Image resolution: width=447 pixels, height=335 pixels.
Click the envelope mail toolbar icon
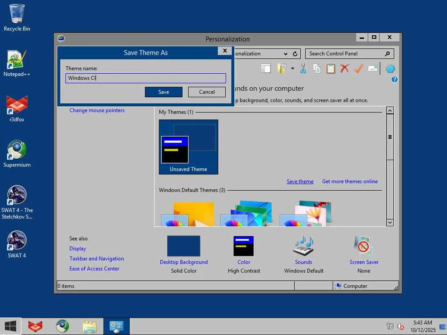[373, 68]
